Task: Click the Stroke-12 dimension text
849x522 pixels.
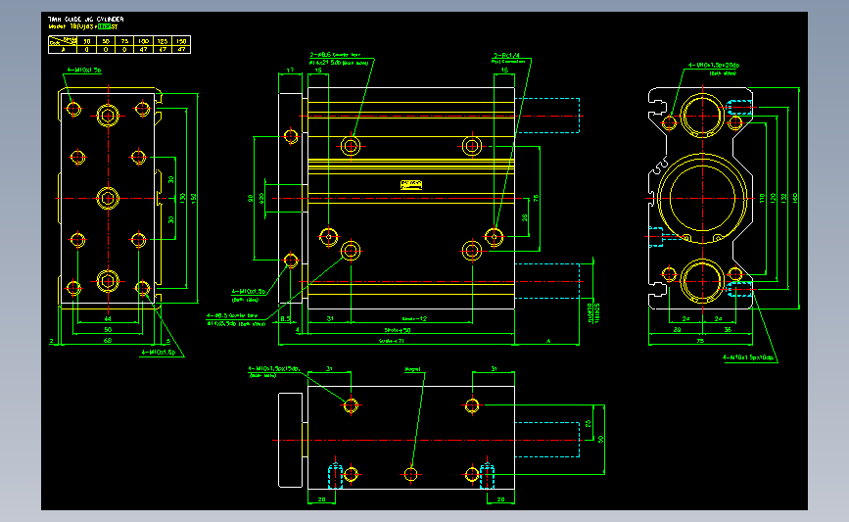Action: (415, 318)
